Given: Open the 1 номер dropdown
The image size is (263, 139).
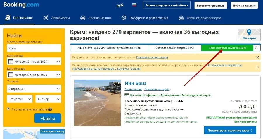Looking at the screenshot, I should [x=48, y=99].
